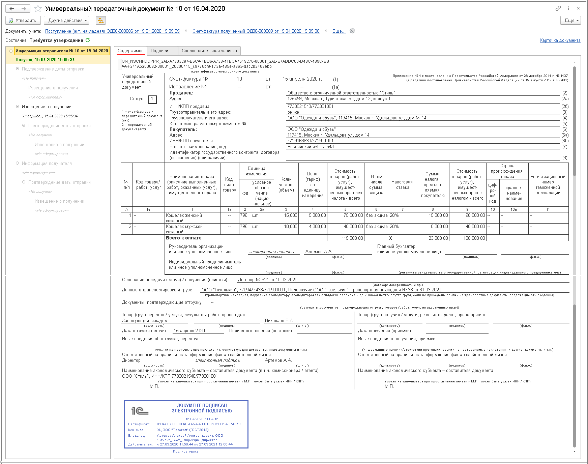Click buyer INN/KPP 7729163630/772901001
The height and width of the screenshot is (464, 588).
[311, 141]
